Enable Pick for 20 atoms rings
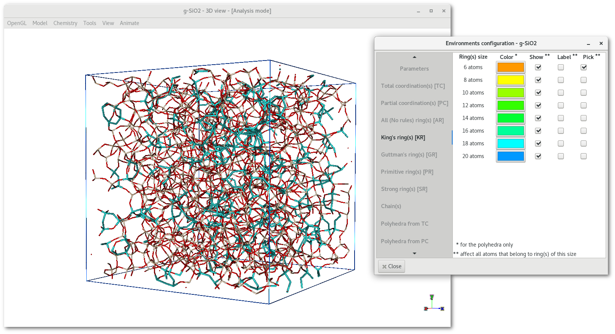615x334 pixels. (584, 156)
